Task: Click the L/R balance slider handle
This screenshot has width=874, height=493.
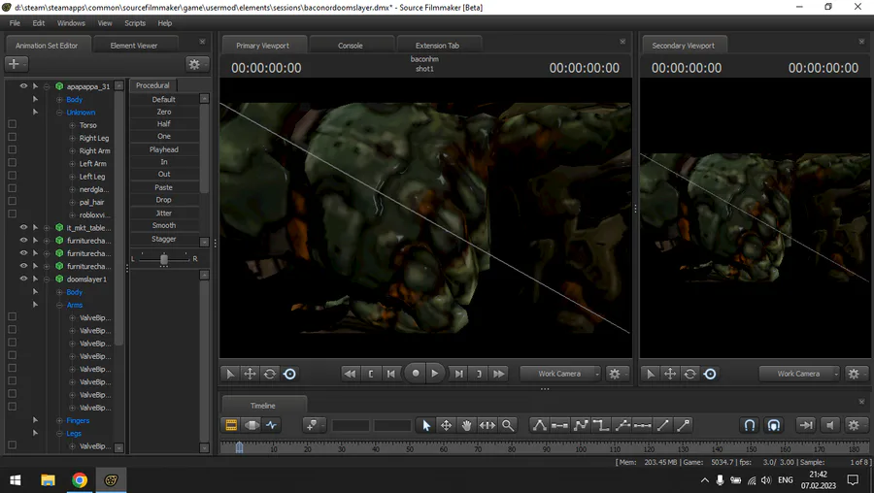Action: pos(164,259)
